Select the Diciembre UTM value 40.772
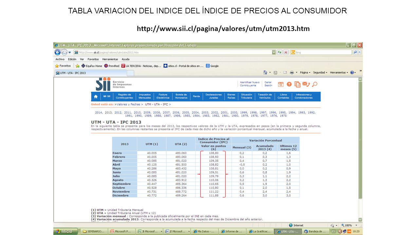 [x=152, y=196]
